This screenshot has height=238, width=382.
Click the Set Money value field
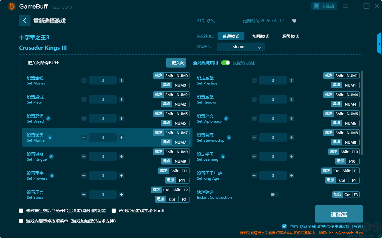(x=103, y=80)
